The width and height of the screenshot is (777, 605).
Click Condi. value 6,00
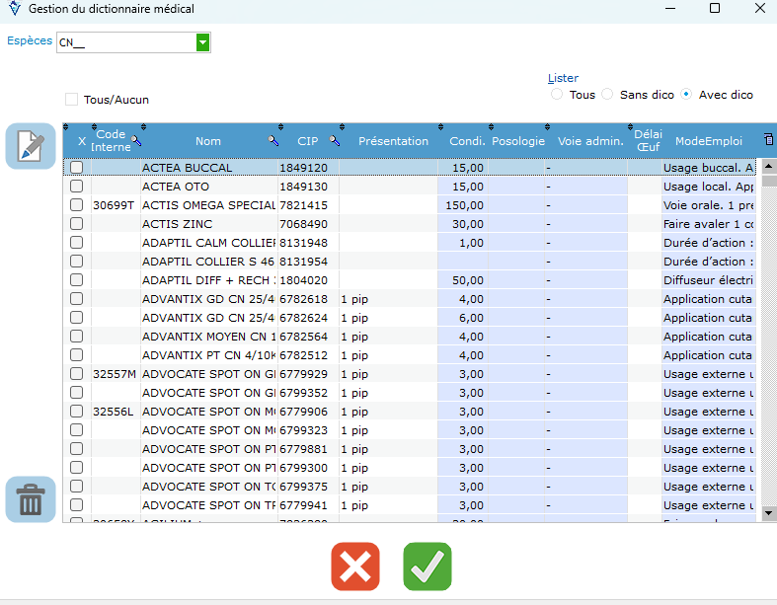point(462,318)
